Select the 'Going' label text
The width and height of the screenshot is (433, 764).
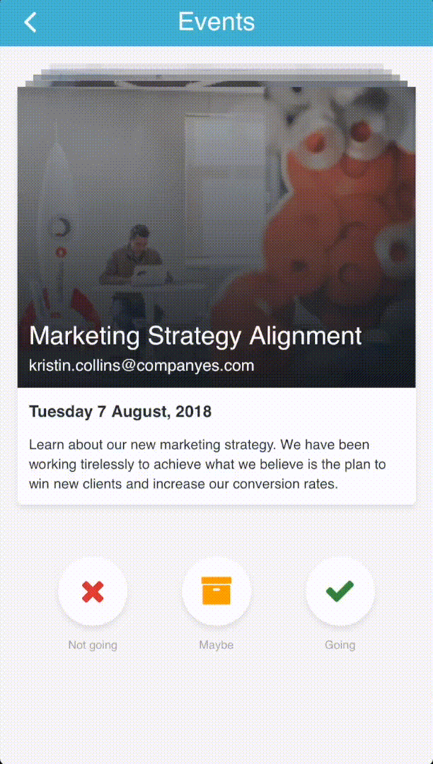(x=340, y=645)
